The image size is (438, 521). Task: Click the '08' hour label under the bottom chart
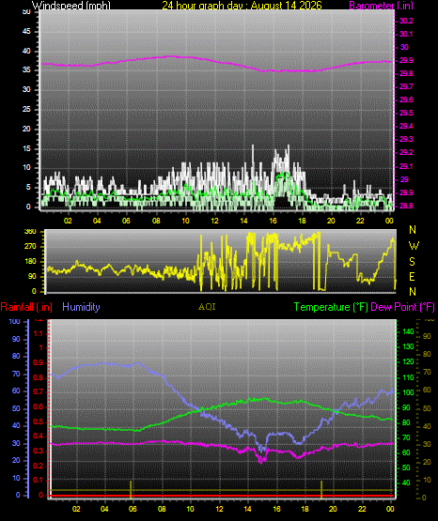coord(162,509)
